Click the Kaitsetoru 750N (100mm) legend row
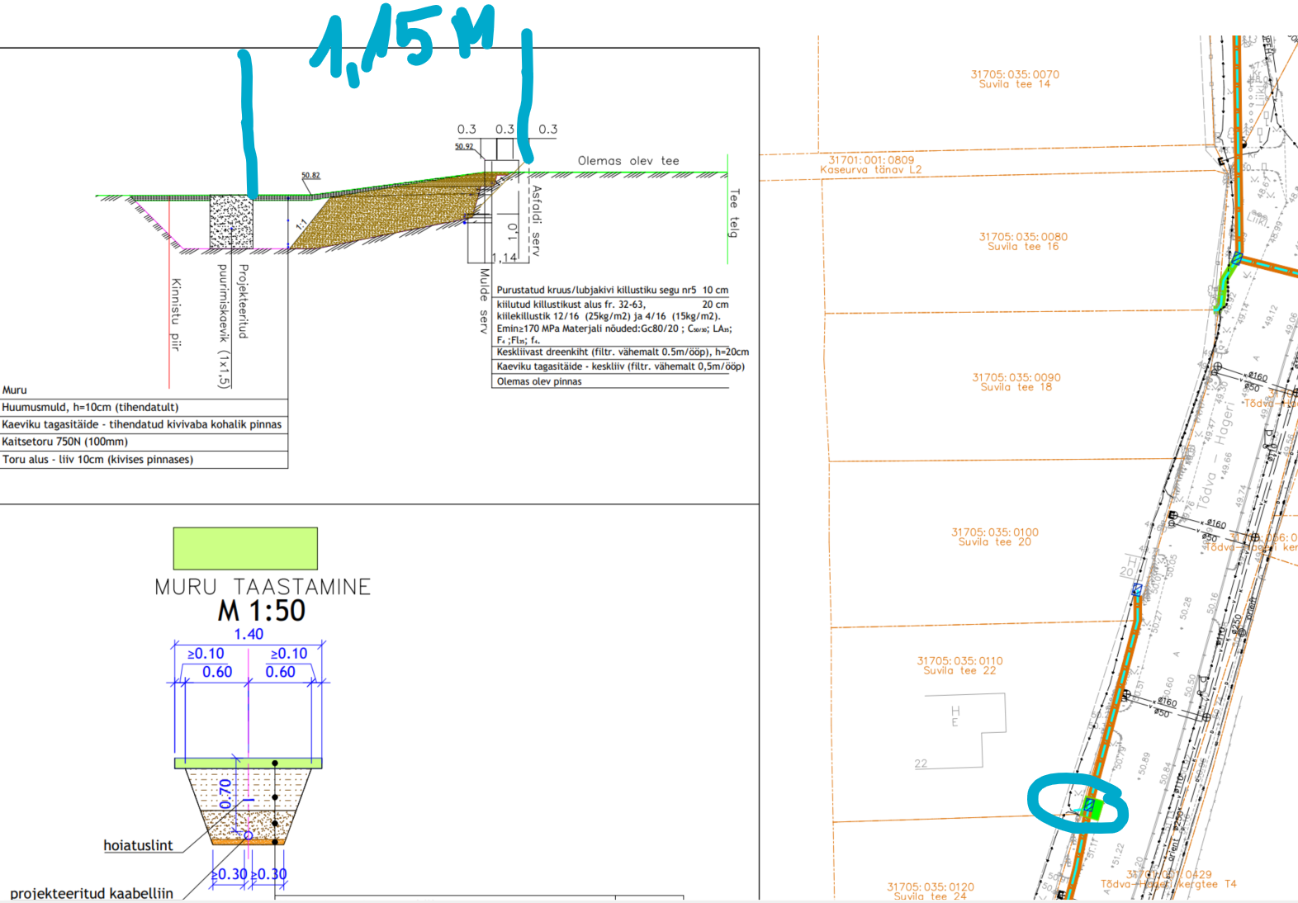 click(x=65, y=442)
